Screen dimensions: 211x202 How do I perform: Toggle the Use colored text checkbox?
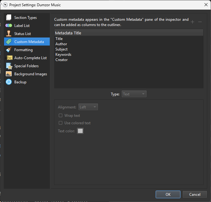pyautogui.click(x=61, y=123)
